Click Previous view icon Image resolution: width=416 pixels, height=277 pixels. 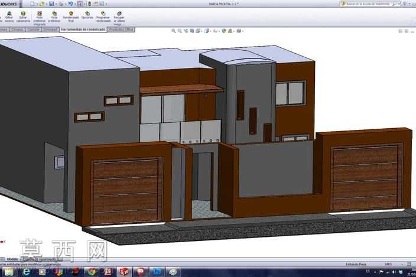(x=186, y=31)
